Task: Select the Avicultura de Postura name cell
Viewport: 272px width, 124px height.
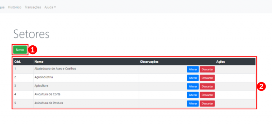Action: tap(86, 104)
